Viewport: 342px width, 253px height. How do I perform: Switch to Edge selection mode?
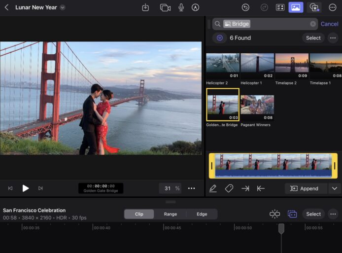[x=202, y=214]
